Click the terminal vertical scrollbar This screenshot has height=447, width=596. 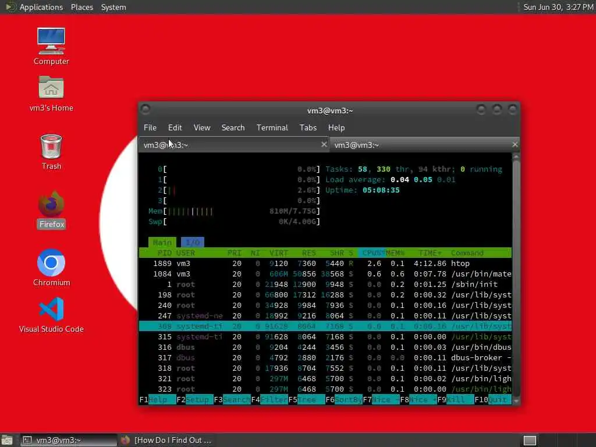516,278
